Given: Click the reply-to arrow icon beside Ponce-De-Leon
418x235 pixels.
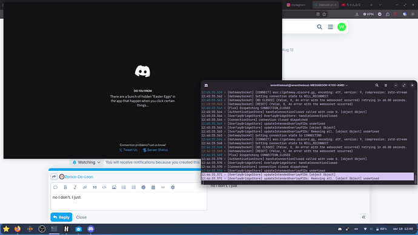Looking at the screenshot, I should click(x=54, y=177).
